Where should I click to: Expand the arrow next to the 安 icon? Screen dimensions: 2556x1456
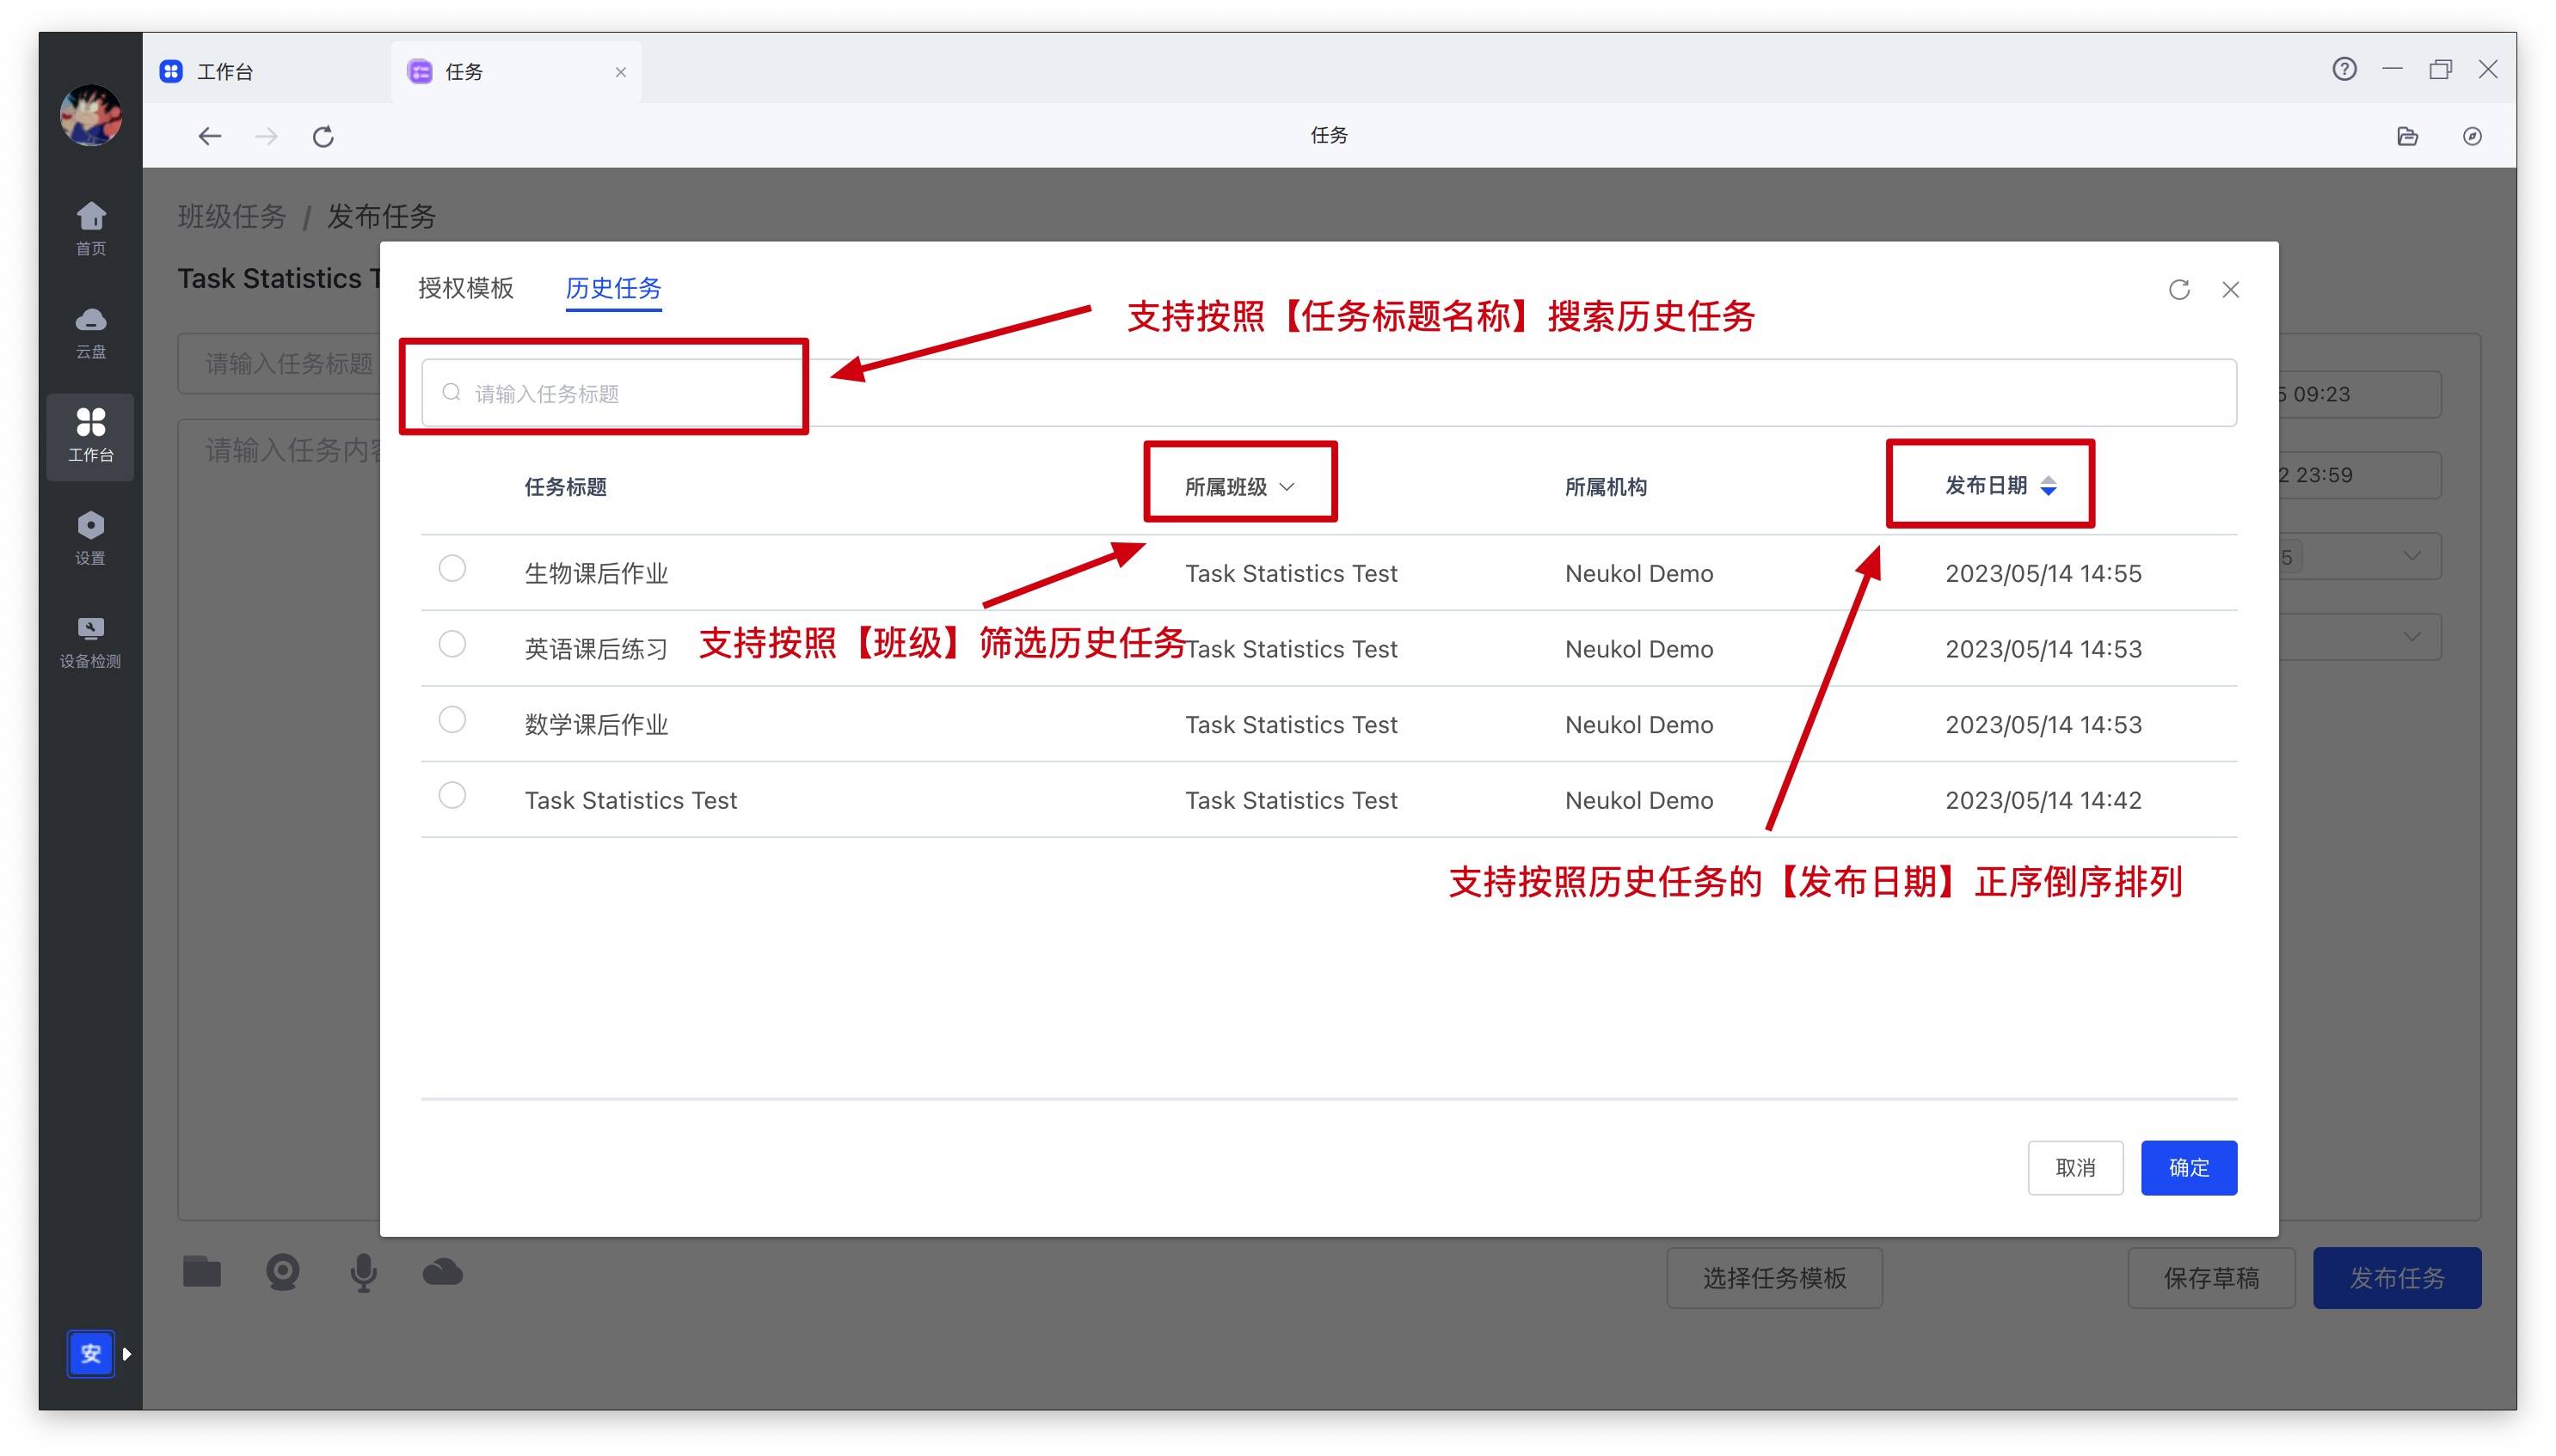(127, 1353)
